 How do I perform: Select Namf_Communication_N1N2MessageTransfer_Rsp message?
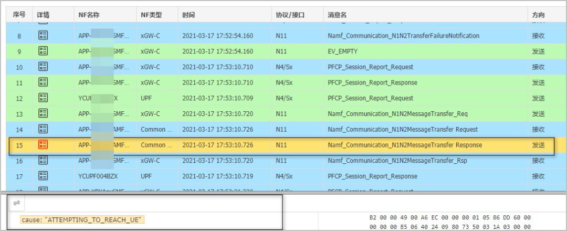pyautogui.click(x=397, y=161)
